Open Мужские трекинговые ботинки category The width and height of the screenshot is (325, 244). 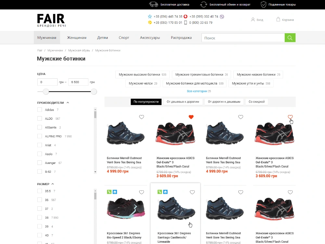202,75
